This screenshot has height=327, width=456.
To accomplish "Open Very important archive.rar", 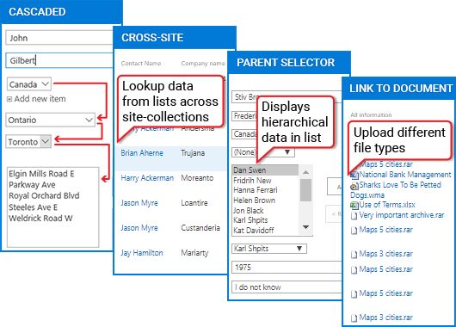I will [x=402, y=215].
